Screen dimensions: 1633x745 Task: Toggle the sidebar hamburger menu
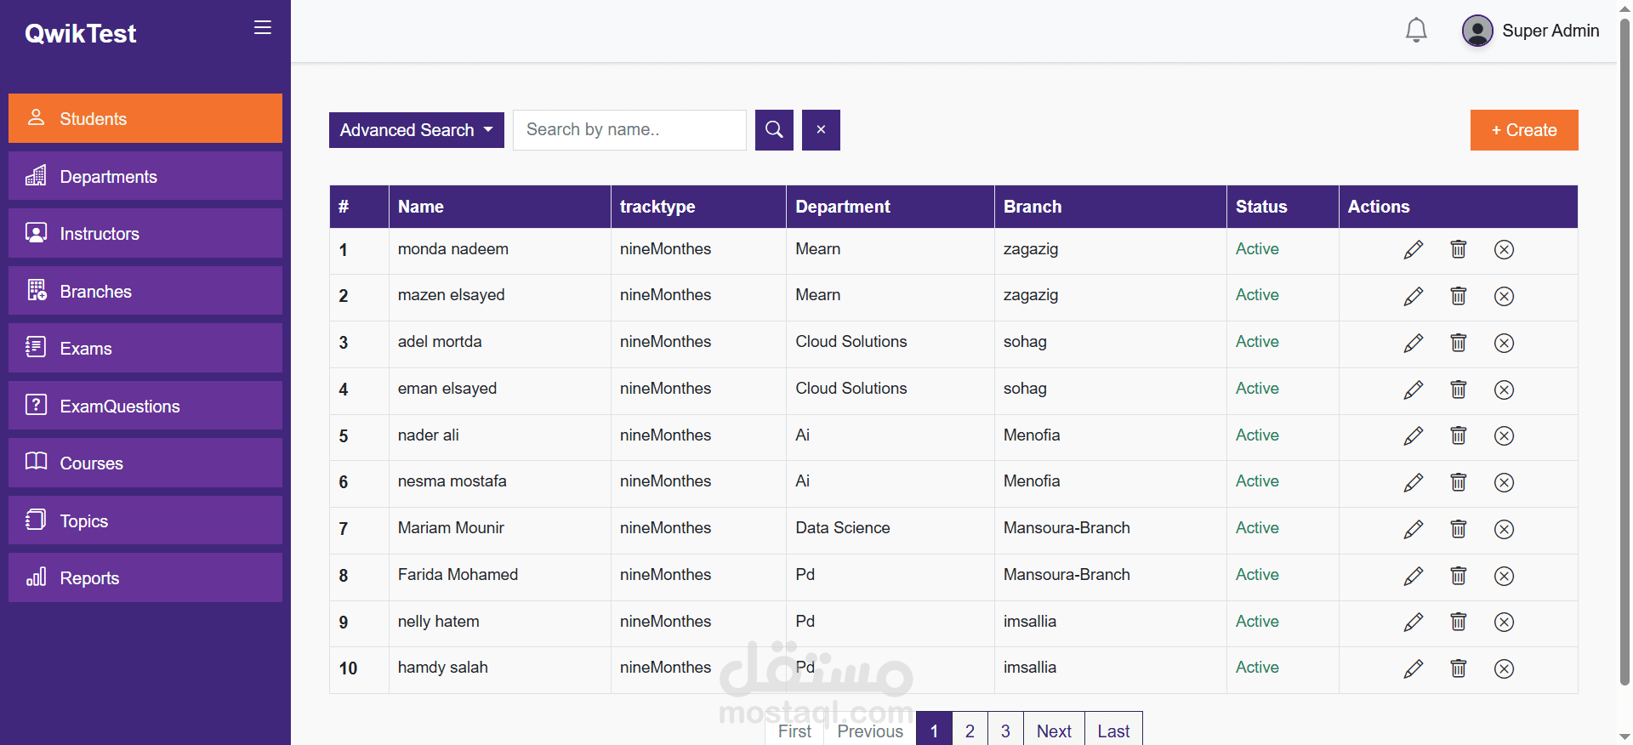click(263, 27)
